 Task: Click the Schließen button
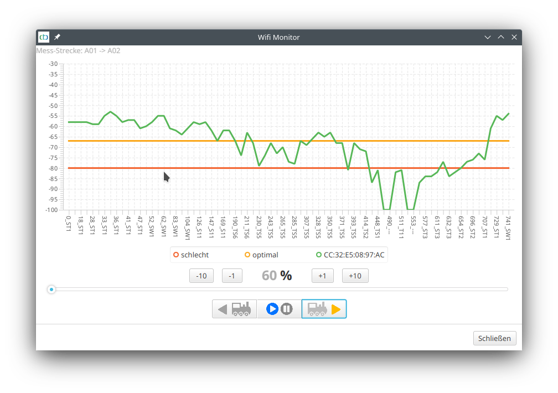tap(494, 338)
